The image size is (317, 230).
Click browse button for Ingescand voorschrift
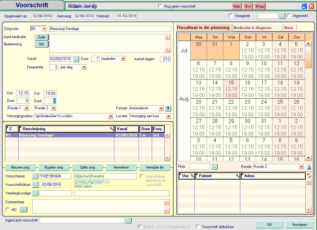(128, 221)
